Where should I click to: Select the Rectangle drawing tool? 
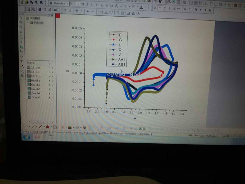(x=22, y=76)
